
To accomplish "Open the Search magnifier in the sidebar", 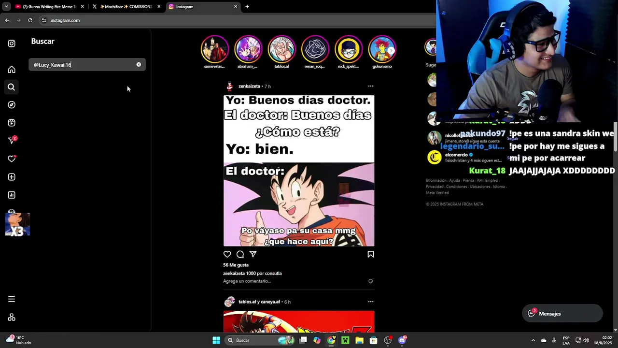I will tap(12, 87).
